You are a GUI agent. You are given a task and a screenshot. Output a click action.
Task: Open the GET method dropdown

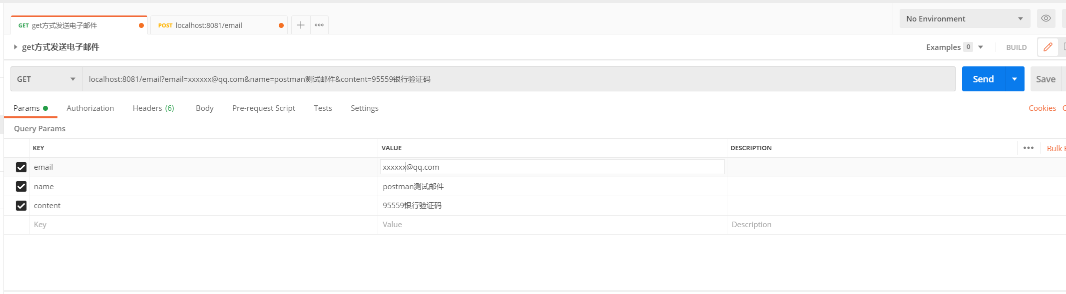pos(46,79)
